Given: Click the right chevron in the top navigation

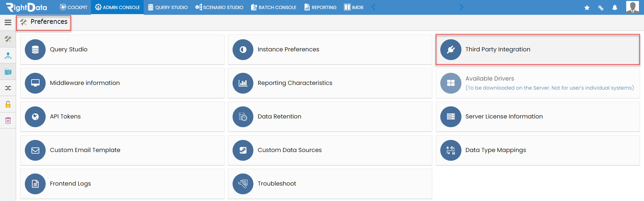Looking at the screenshot, I should (x=461, y=7).
